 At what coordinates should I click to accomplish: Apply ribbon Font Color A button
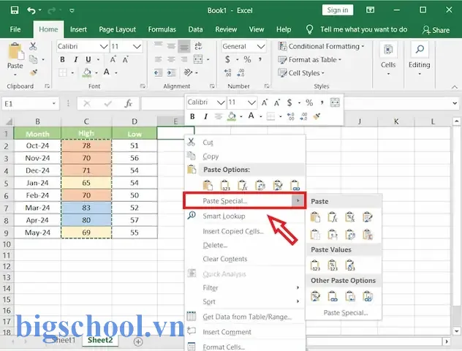click(x=107, y=72)
